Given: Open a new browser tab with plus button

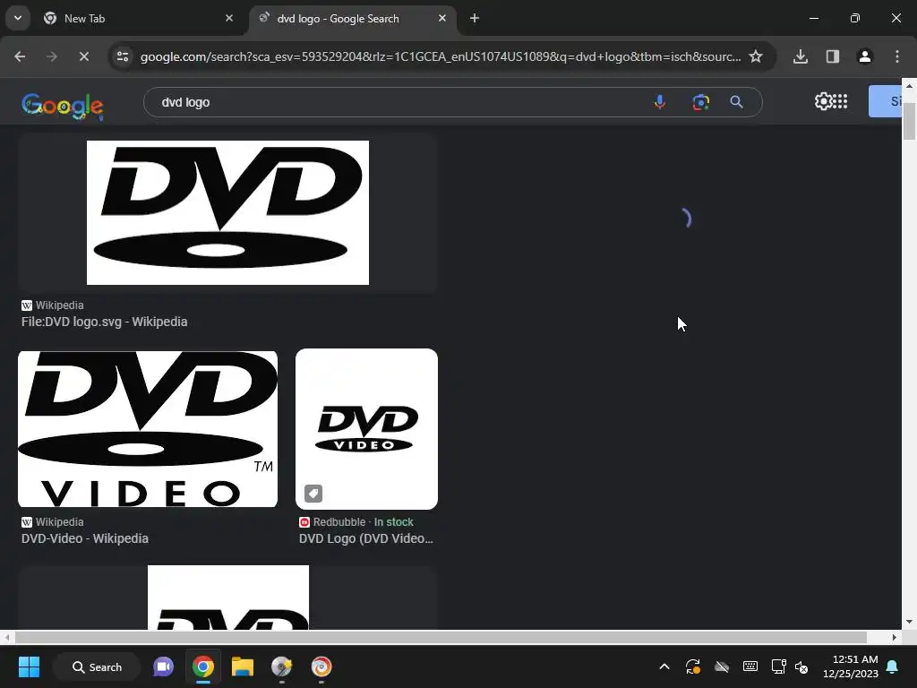Looking at the screenshot, I should [475, 18].
